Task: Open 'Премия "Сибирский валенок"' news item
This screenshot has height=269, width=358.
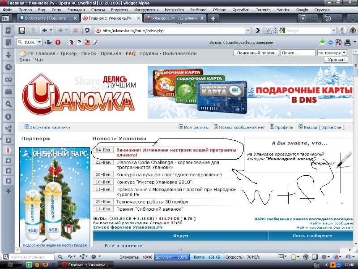Action: [150, 209]
